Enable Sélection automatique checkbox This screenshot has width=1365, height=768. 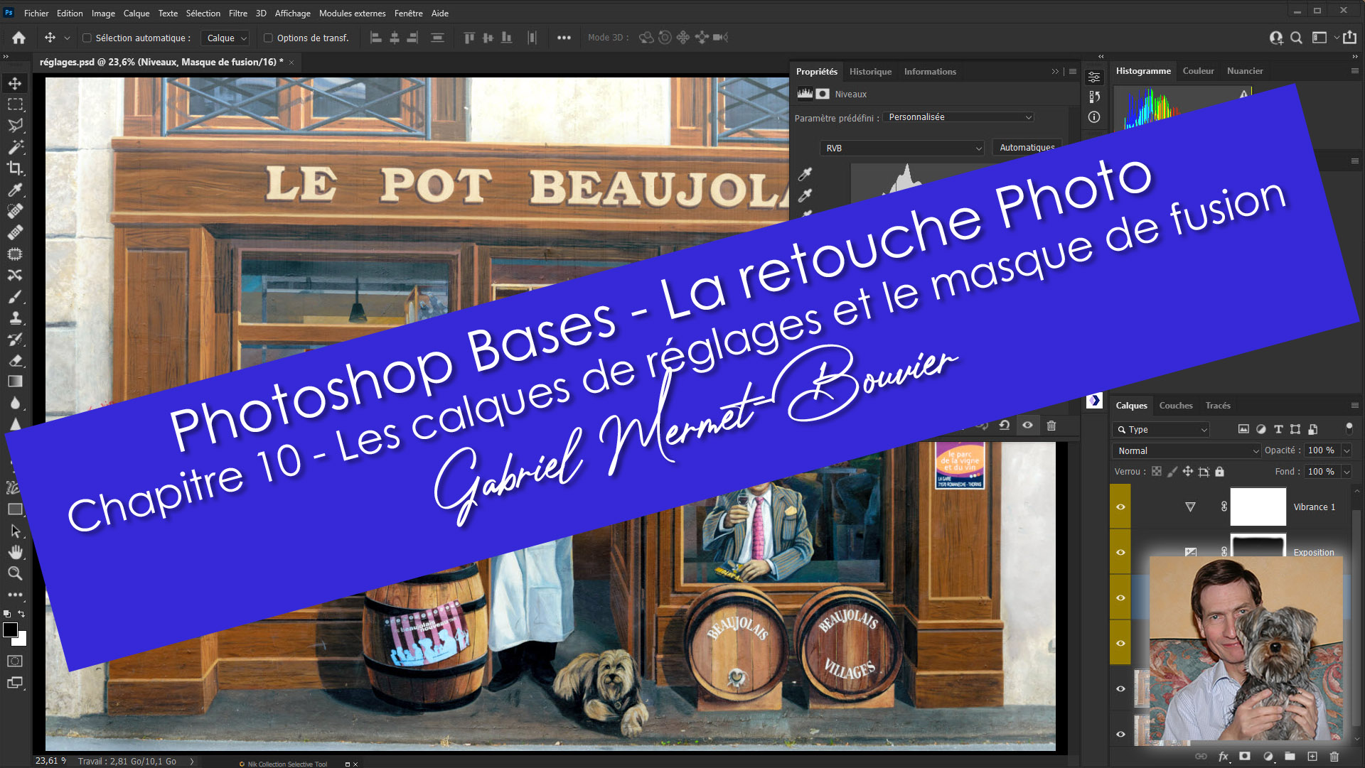(x=87, y=38)
